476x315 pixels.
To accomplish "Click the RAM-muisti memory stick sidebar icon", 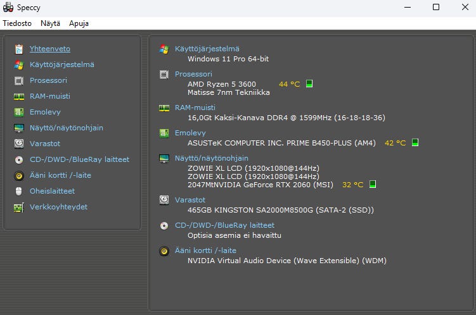I will [x=18, y=96].
